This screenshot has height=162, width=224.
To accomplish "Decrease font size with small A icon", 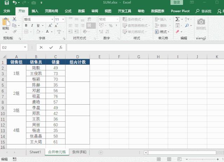I will pos(56,26).
